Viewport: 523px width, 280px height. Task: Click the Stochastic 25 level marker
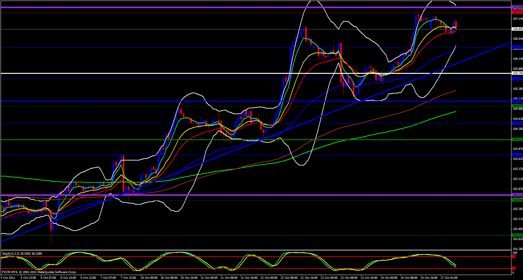[x=513, y=268]
